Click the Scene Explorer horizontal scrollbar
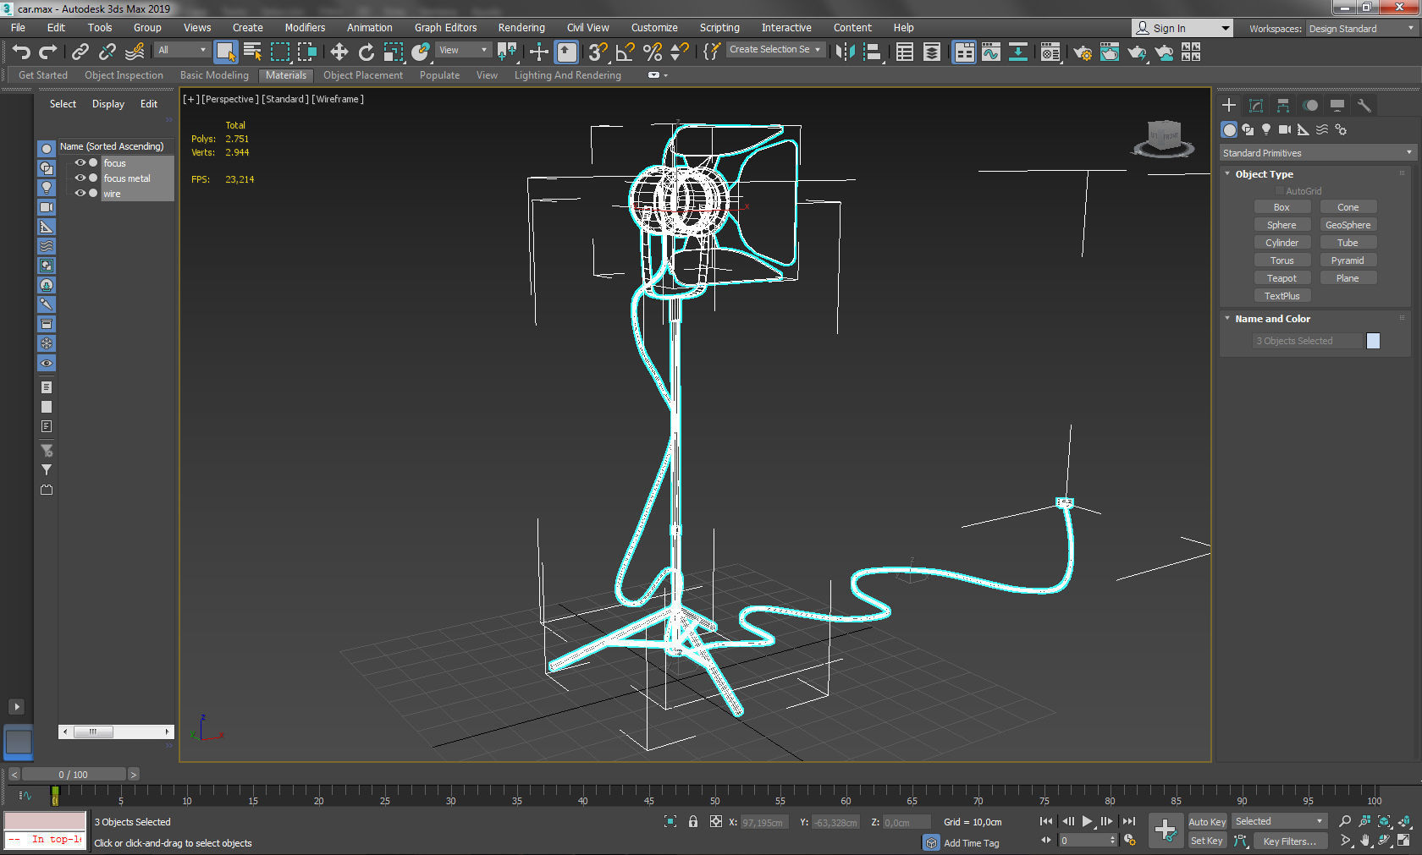The image size is (1422, 855). pos(116,732)
